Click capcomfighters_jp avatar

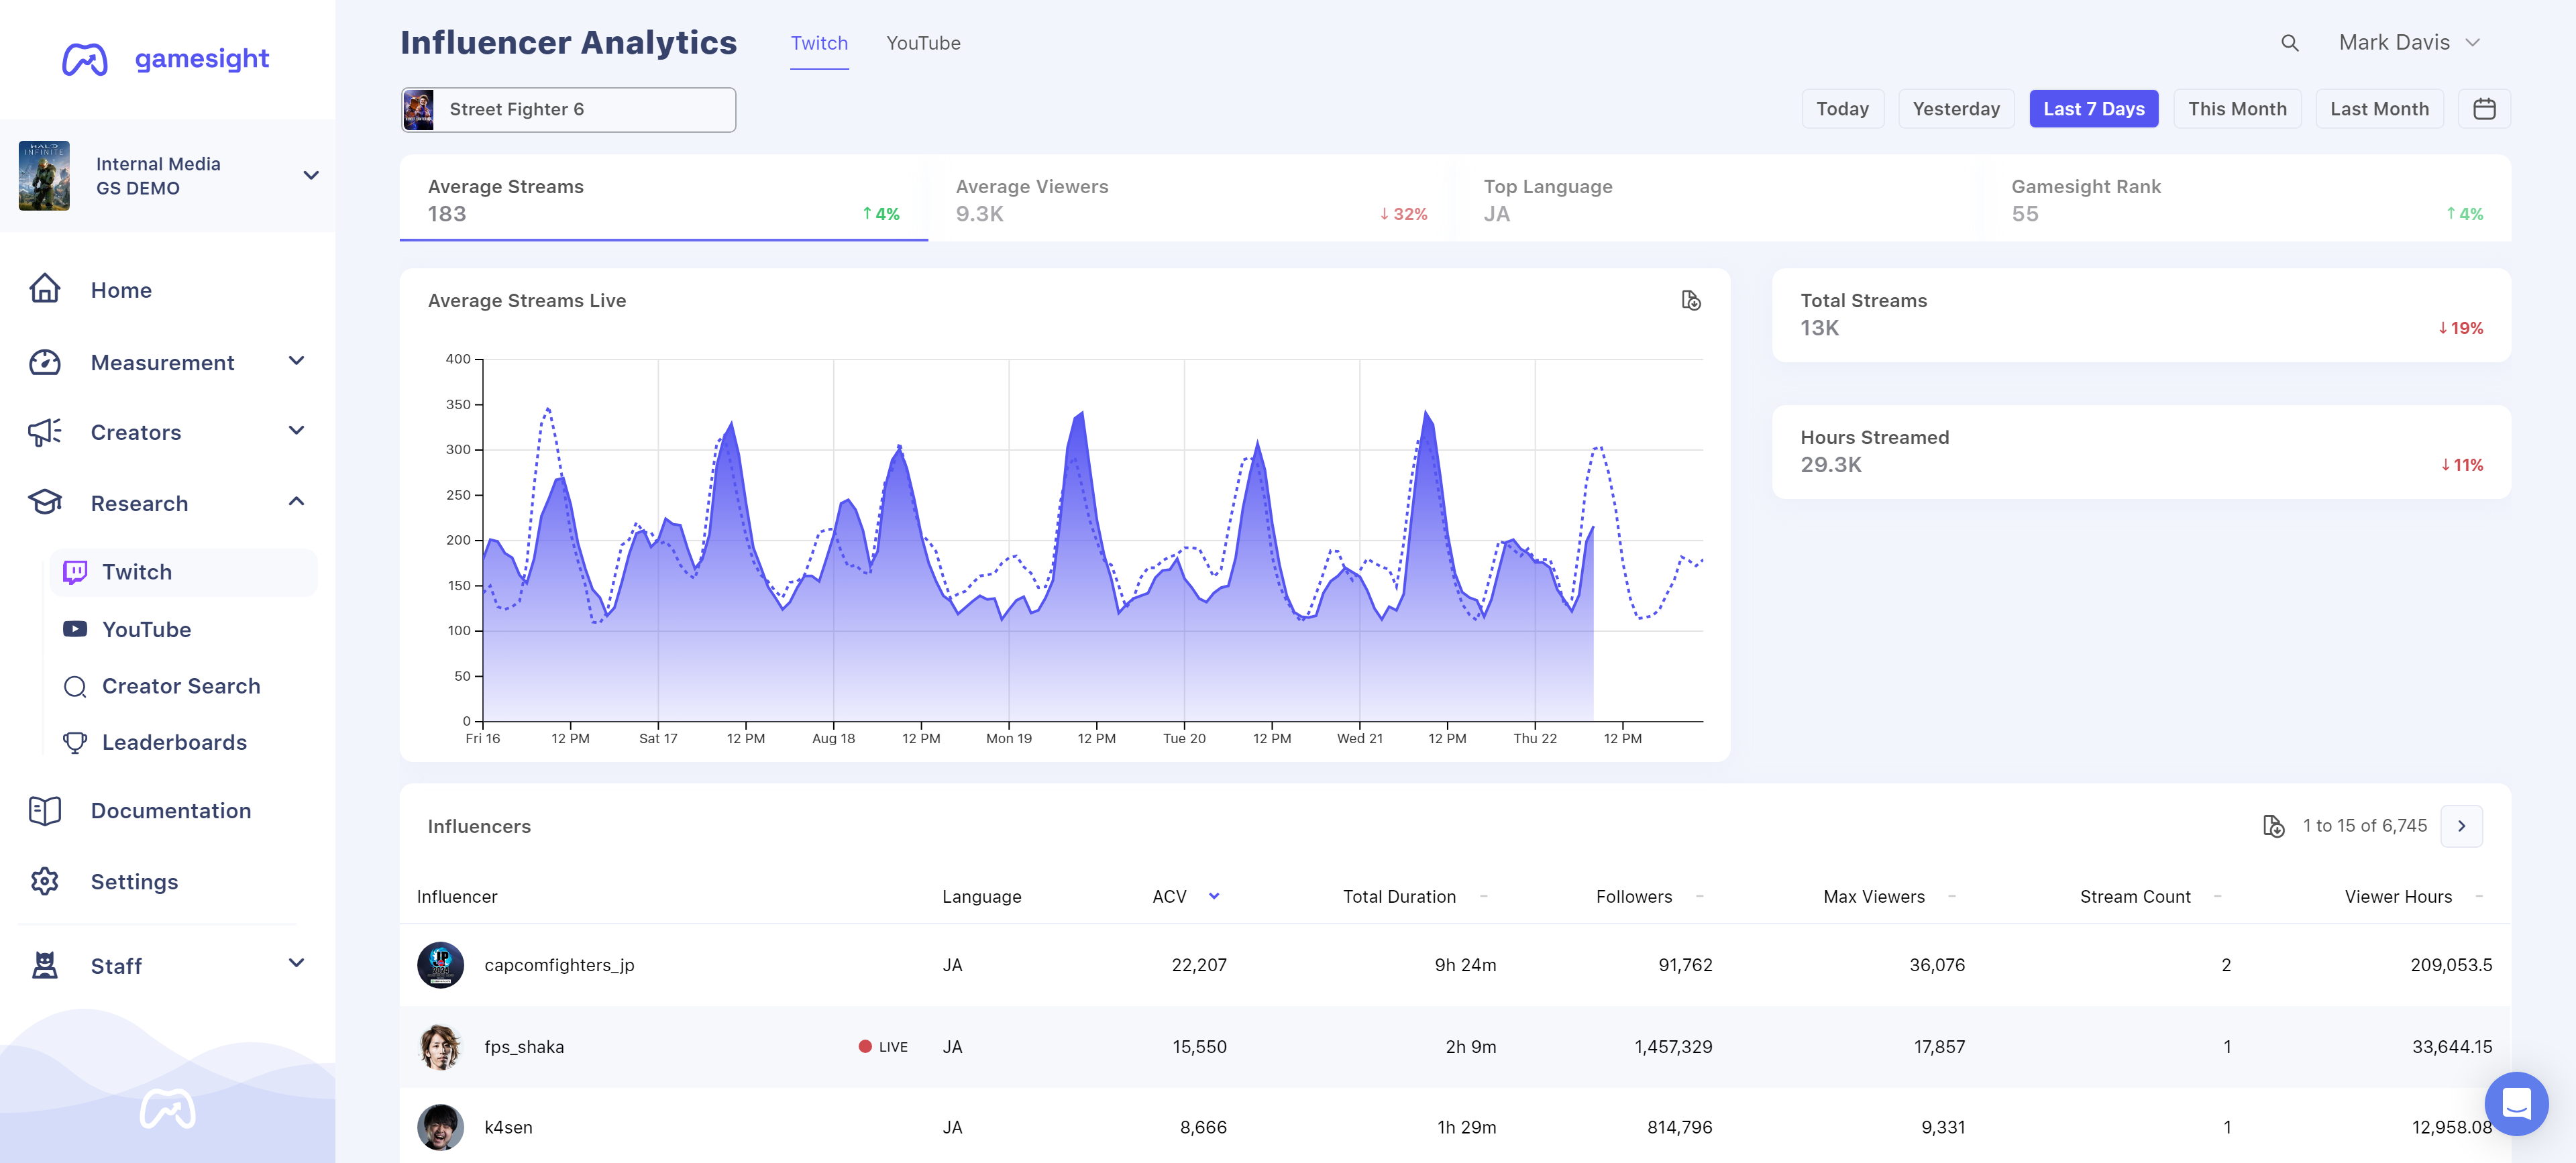pyautogui.click(x=440, y=965)
